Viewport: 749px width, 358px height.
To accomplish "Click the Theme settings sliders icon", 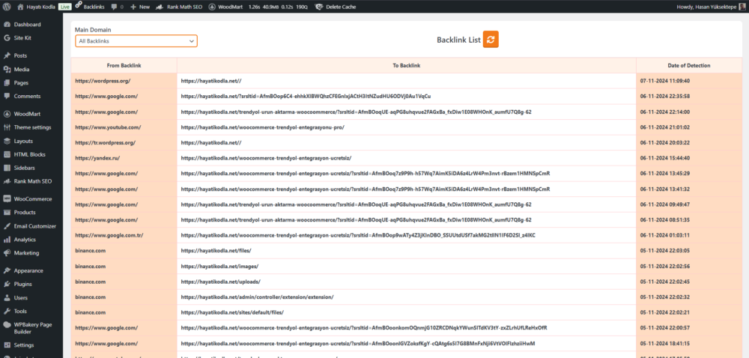I will 7,127.
